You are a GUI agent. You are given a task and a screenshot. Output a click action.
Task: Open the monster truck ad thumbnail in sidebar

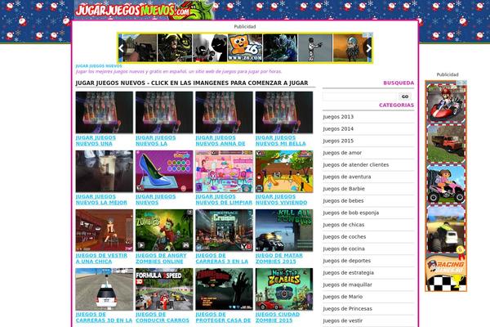click(x=446, y=228)
